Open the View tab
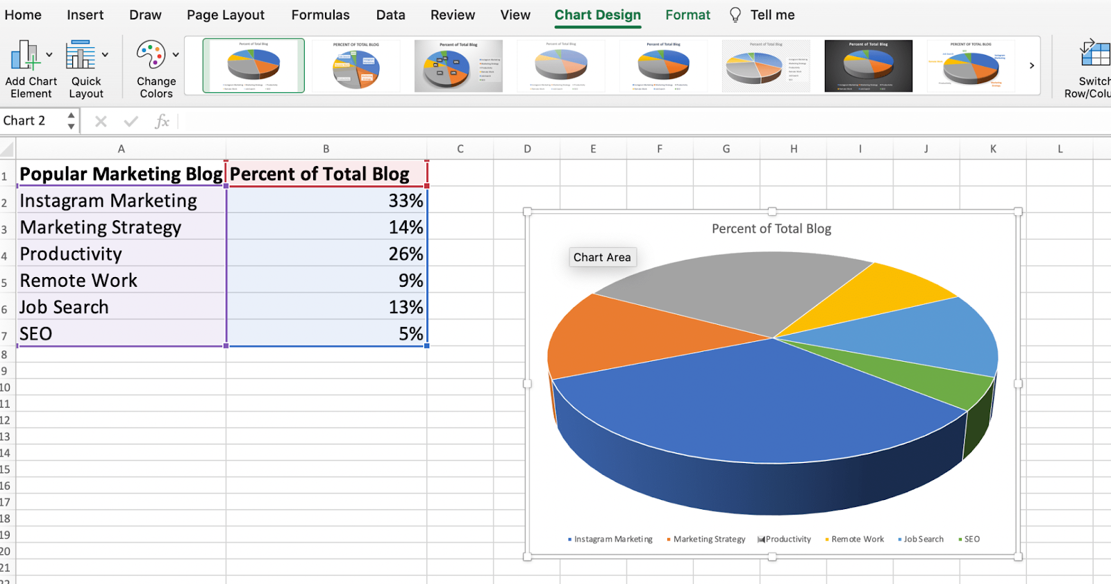Viewport: 1111px width, 584px height. click(515, 15)
